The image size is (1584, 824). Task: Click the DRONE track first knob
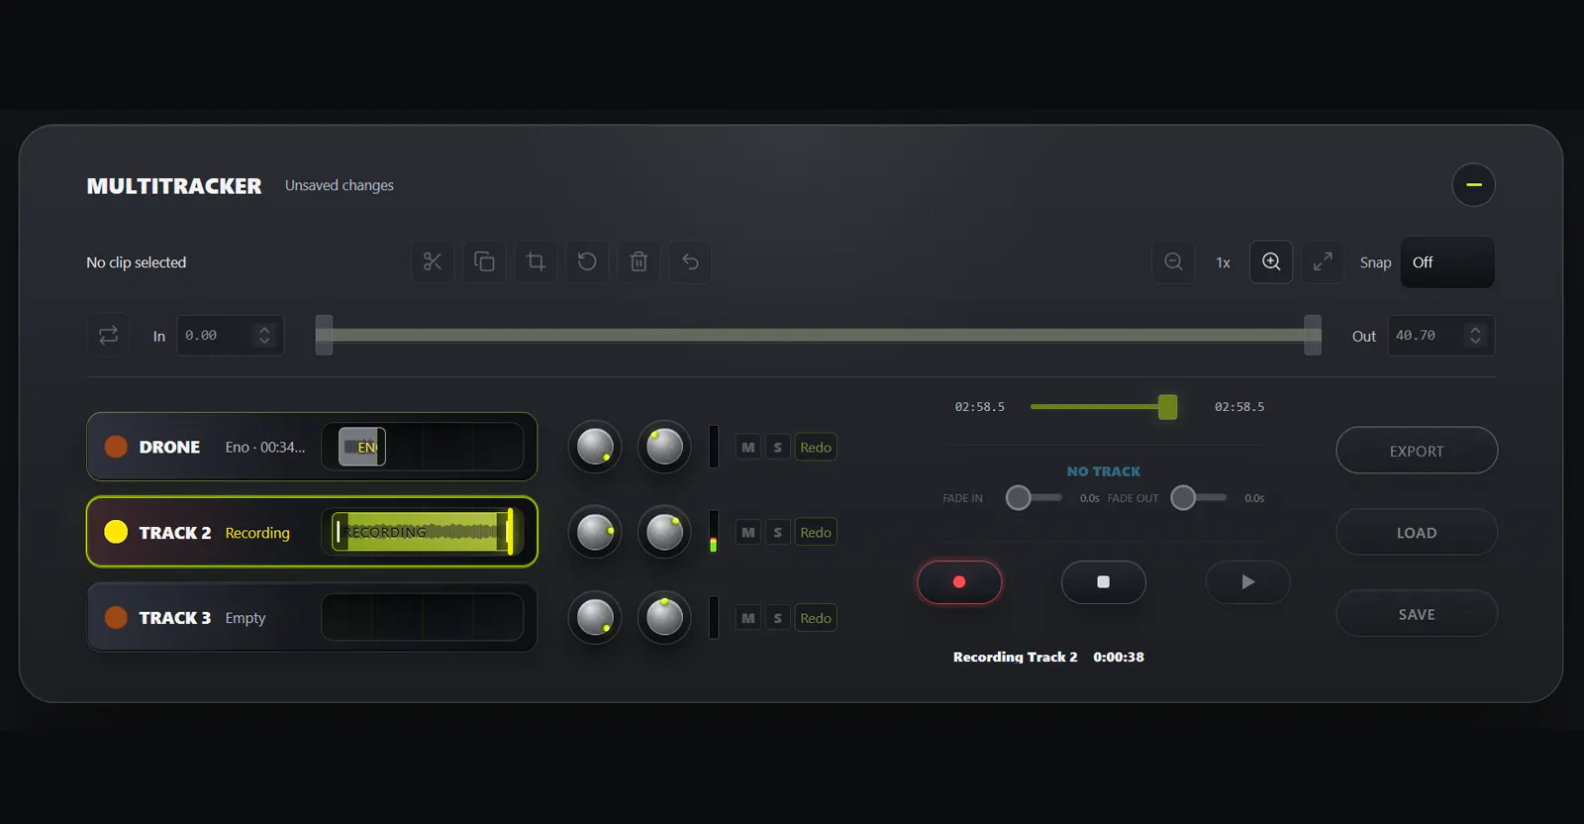tap(595, 447)
